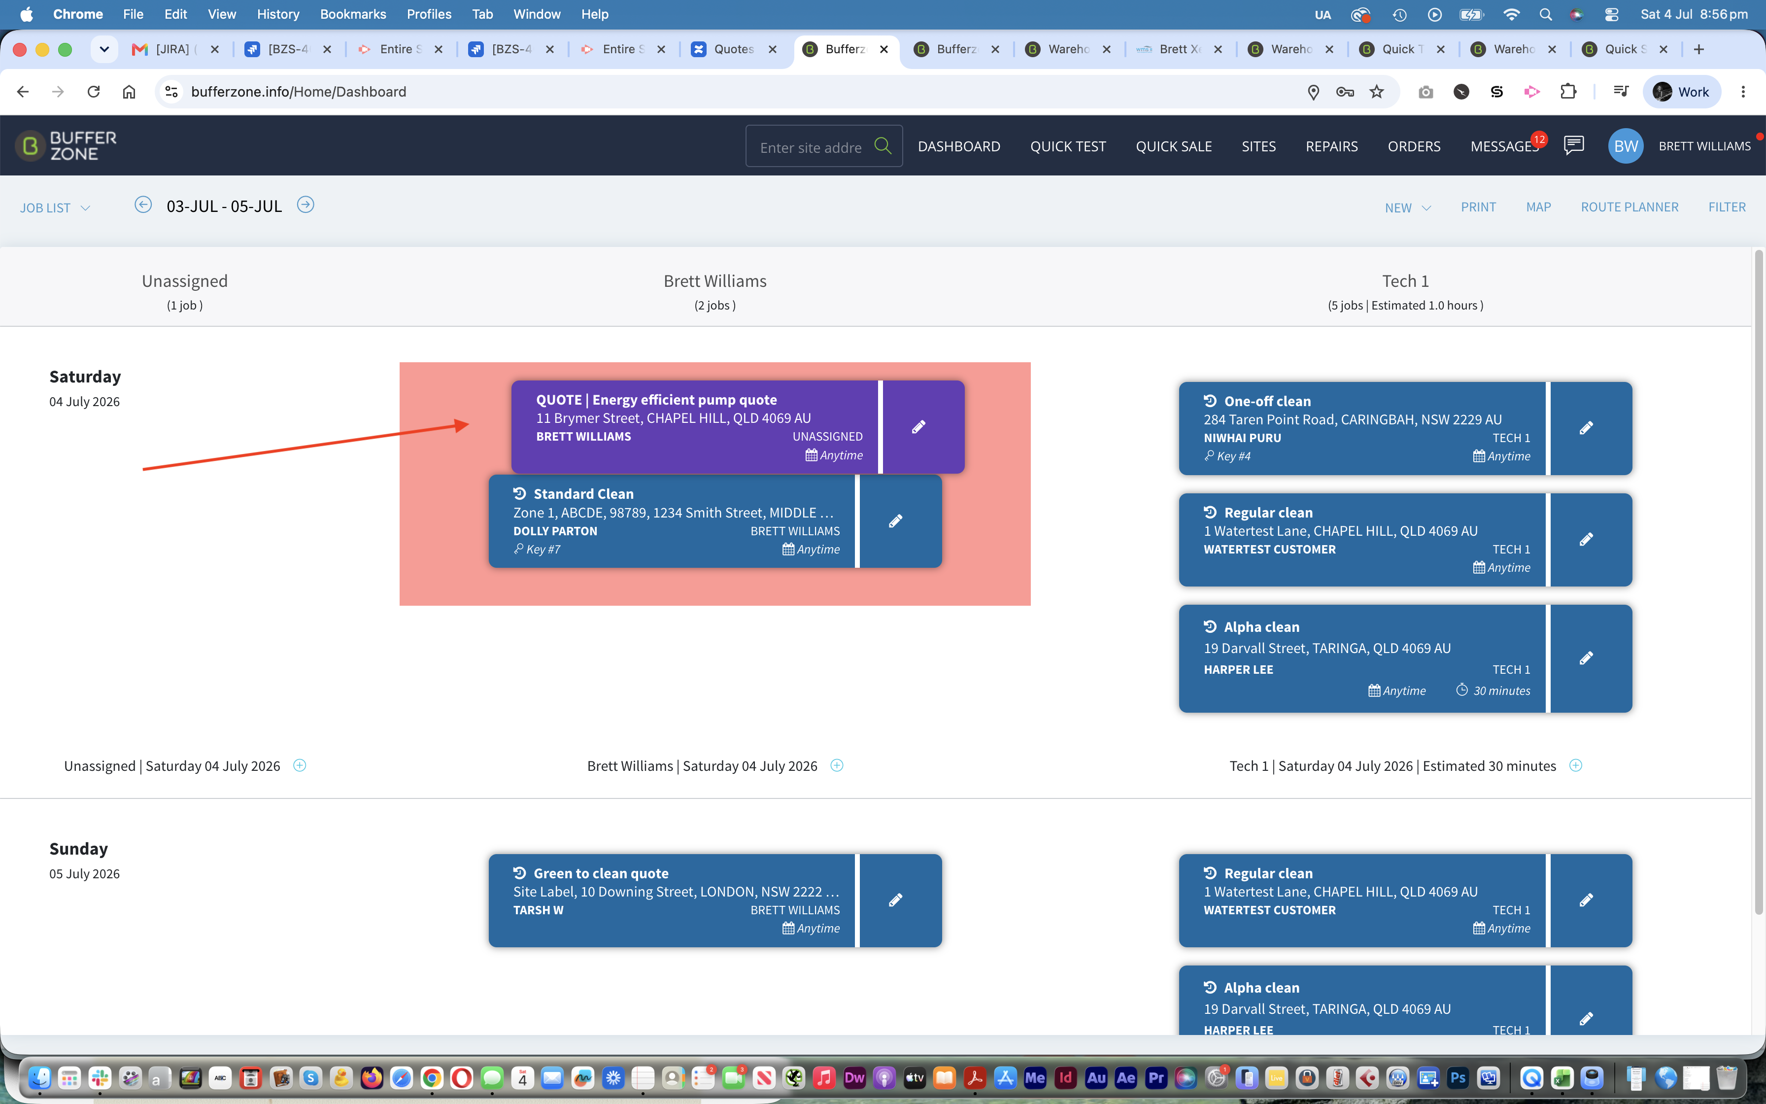Open the ROUTE PLANNER link

(x=1630, y=207)
